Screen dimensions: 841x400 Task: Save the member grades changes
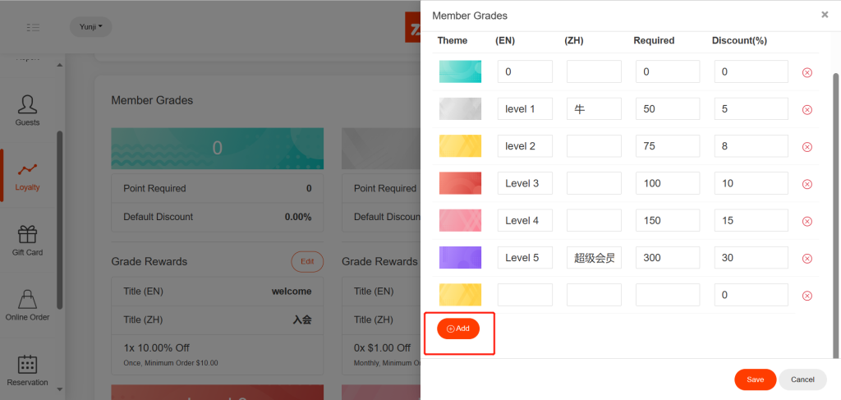(755, 379)
